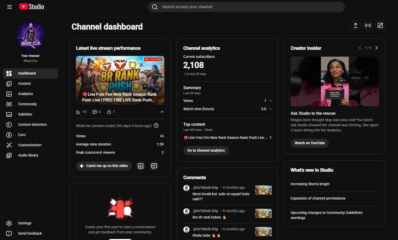Viewport: 398px width, 240px height.
Task: Open video comments icon beside Catch me up
Action: coord(154,166)
